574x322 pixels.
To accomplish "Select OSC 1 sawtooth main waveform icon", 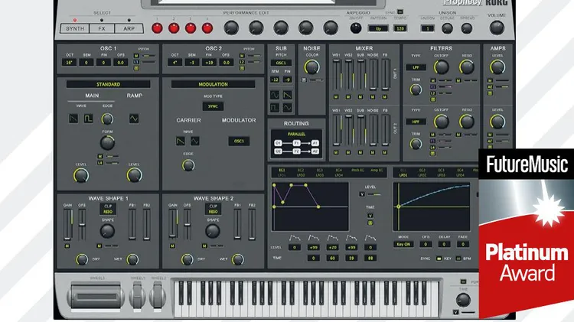I will (x=73, y=119).
